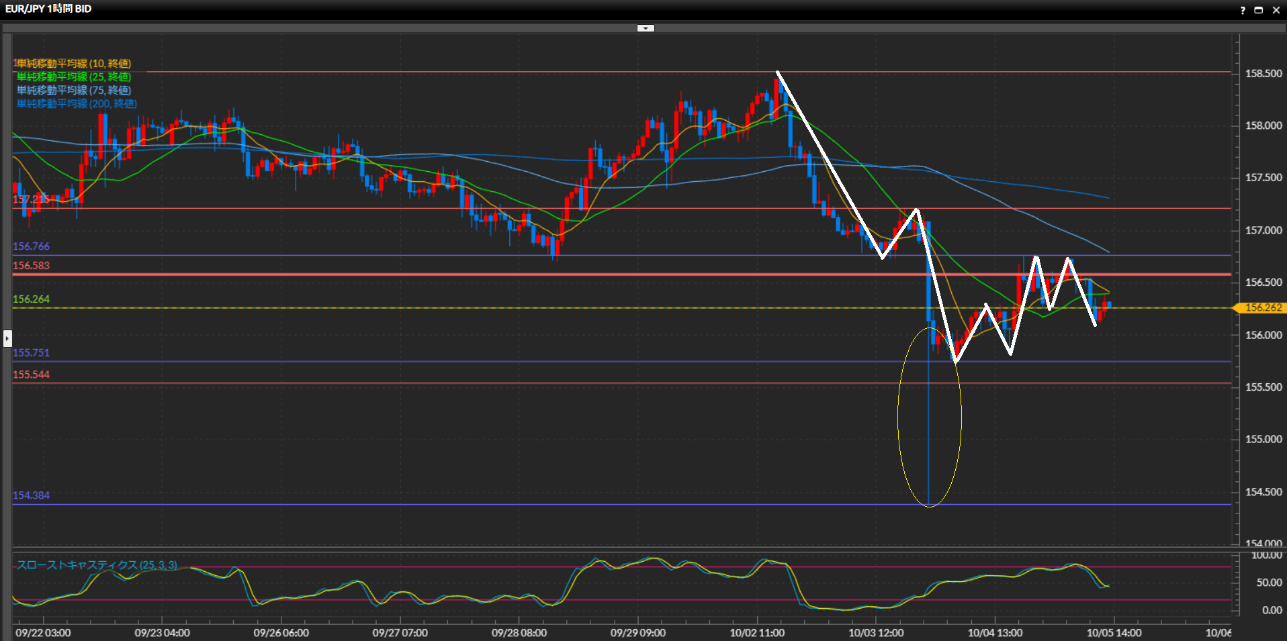Click the green 156.264 price line label
The image size is (1287, 641).
tap(31, 299)
